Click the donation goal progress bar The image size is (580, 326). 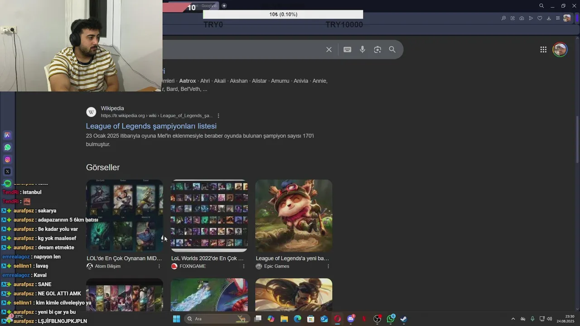[283, 14]
